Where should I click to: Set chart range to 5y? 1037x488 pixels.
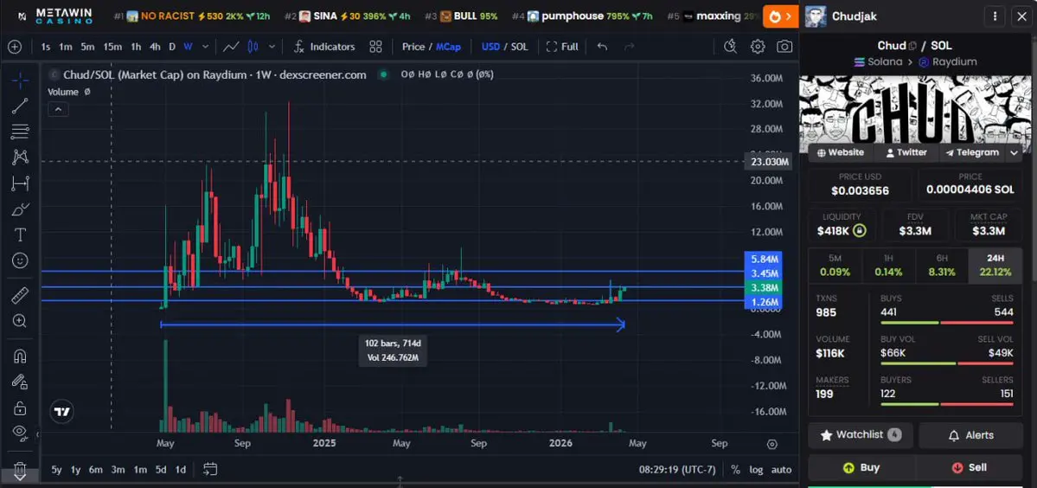[56, 470]
